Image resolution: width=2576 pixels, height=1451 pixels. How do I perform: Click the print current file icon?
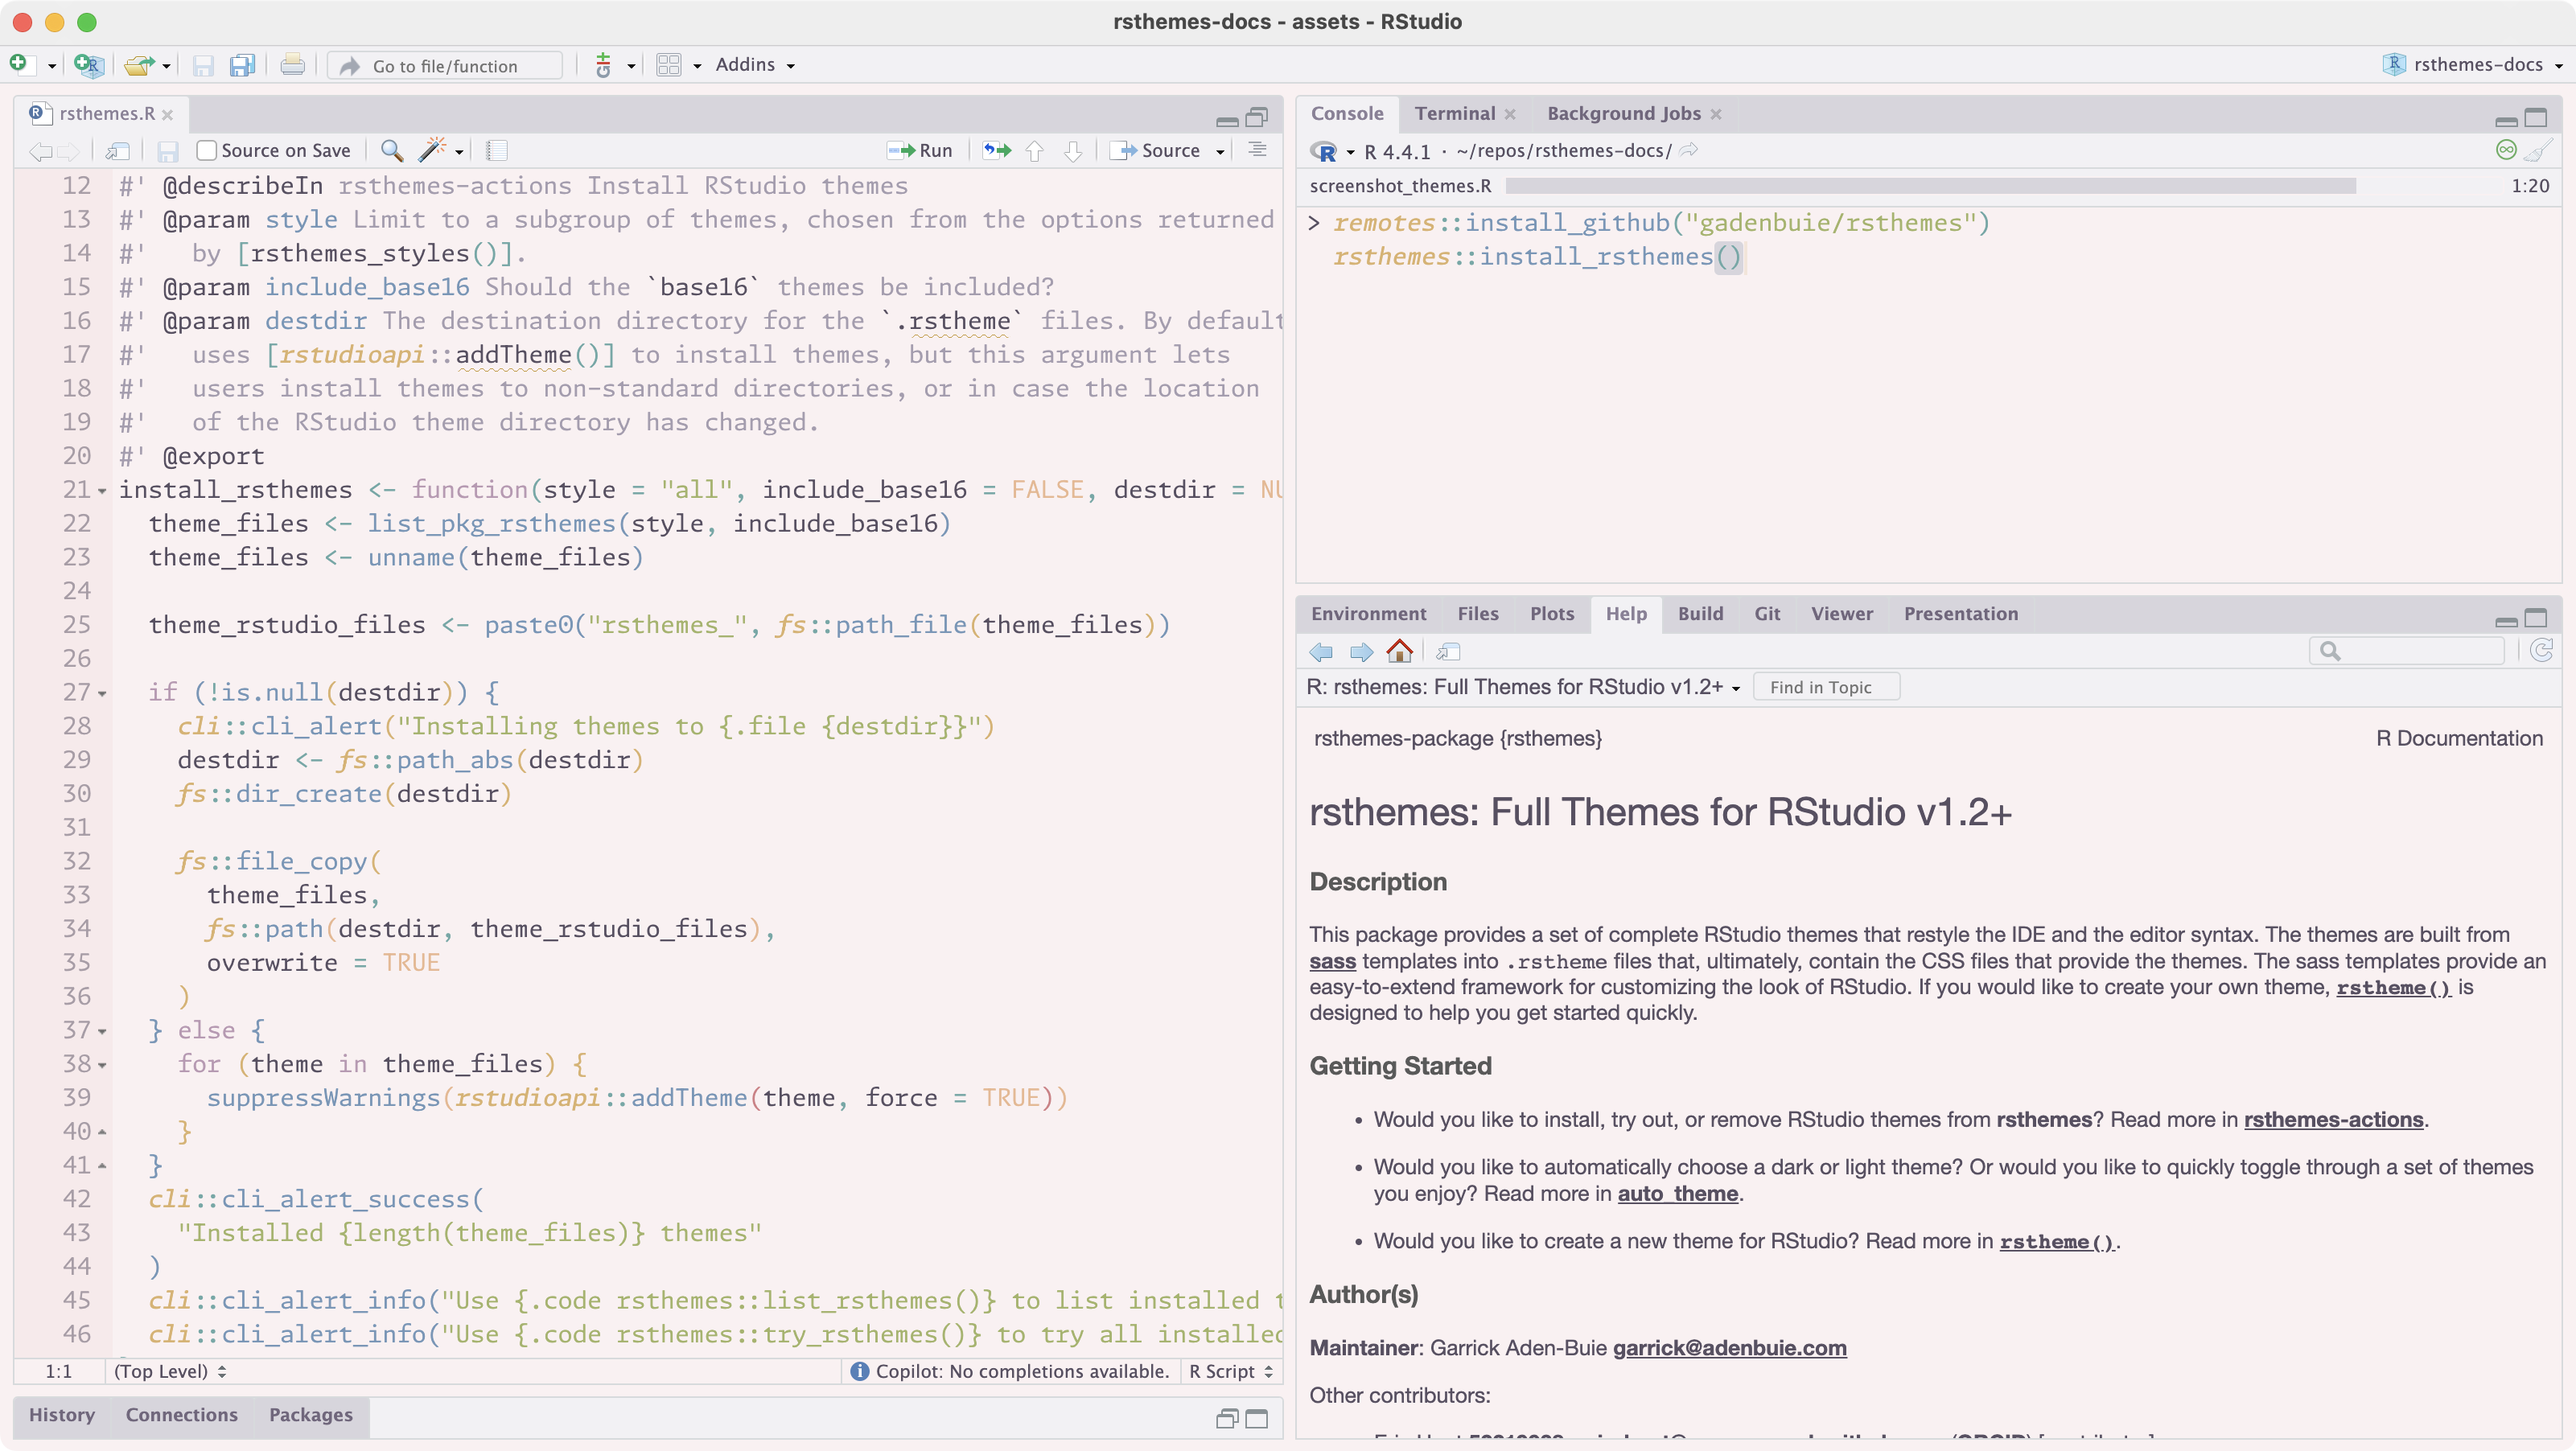pyautogui.click(x=292, y=65)
